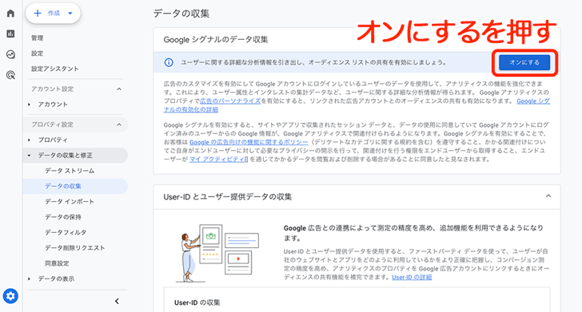Image resolution: width=582 pixels, height=312 pixels.
Task: Click the オンにする button
Action: (524, 62)
